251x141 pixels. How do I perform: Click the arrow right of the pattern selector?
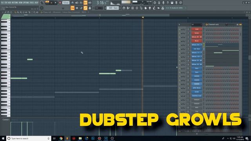coord(120,8)
